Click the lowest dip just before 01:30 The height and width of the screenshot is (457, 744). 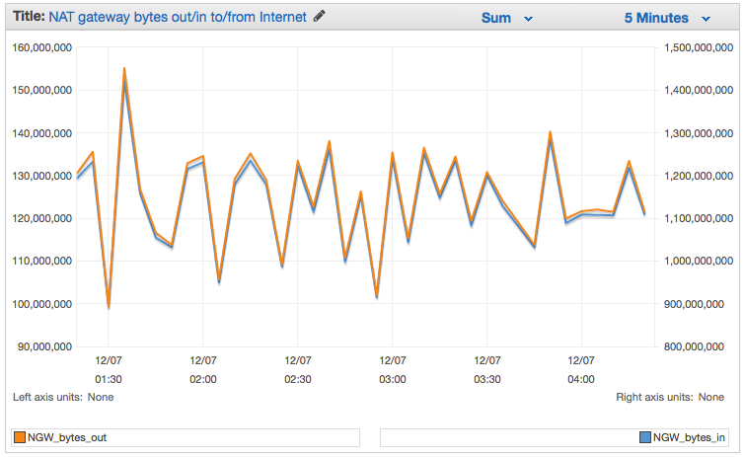(x=109, y=304)
